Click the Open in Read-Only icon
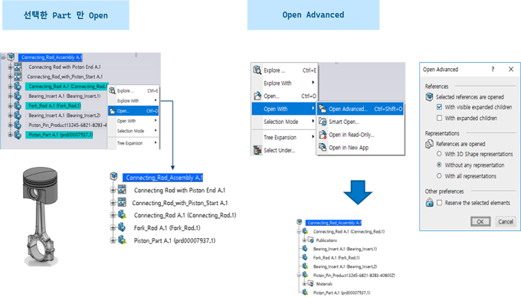The image size is (521, 297). [x=323, y=135]
